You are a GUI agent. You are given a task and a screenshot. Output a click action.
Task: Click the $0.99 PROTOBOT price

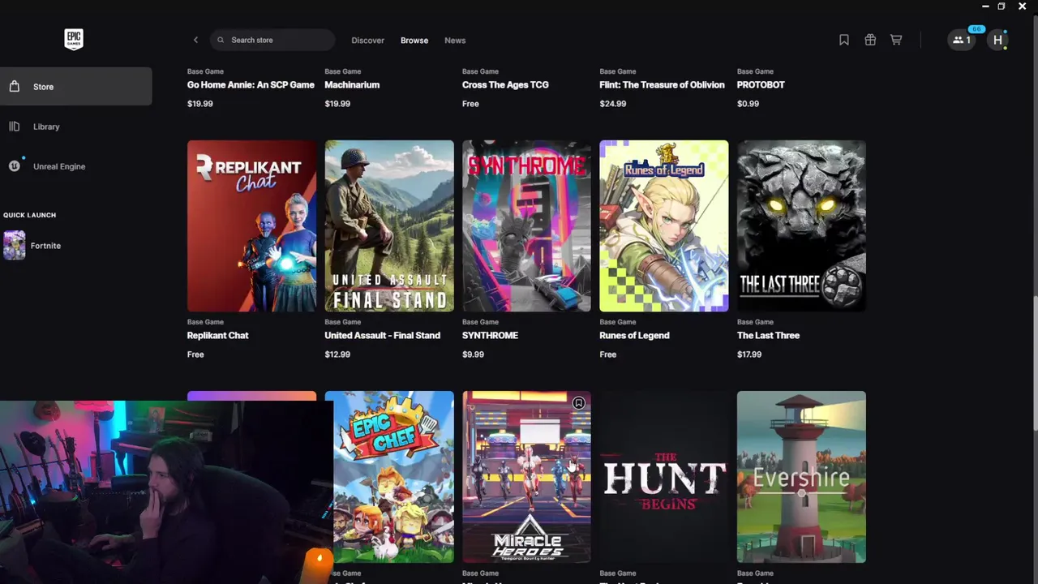tap(748, 104)
